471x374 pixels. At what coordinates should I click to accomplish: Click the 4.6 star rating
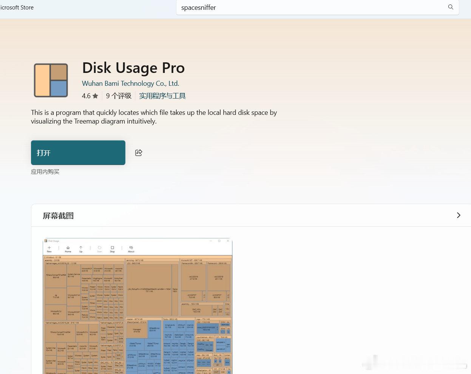tap(90, 96)
